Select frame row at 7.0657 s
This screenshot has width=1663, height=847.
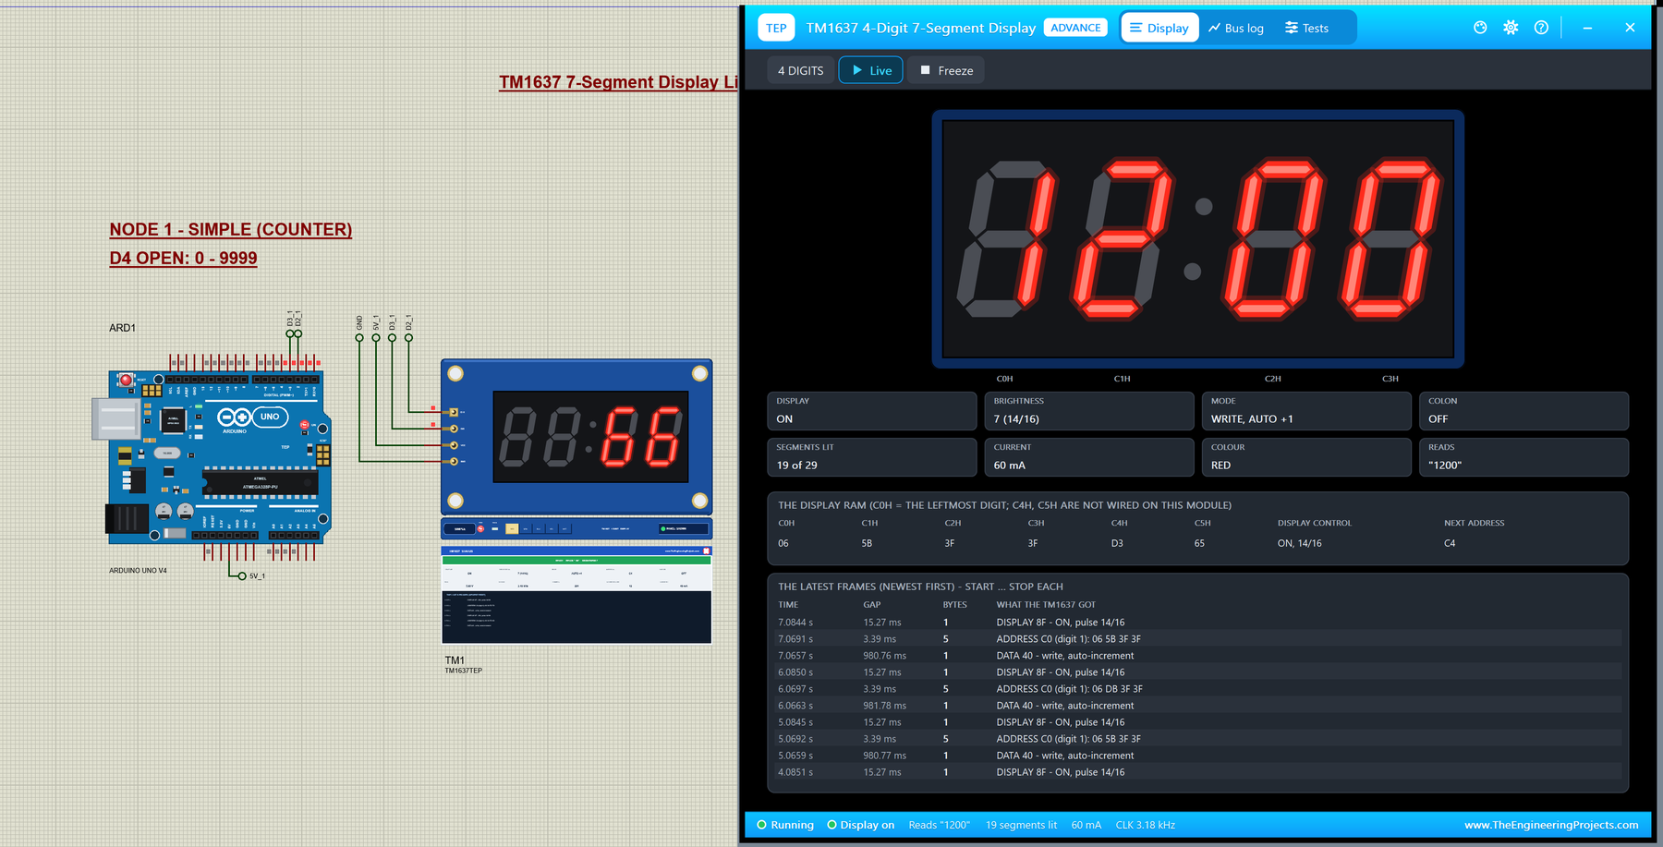[x=1197, y=656]
